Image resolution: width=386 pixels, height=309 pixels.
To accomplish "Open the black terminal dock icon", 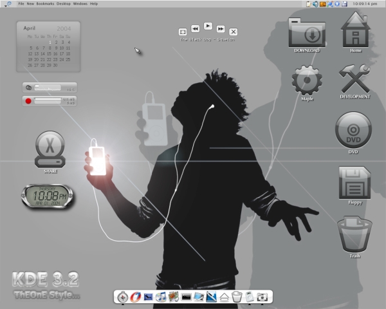I will click(187, 297).
